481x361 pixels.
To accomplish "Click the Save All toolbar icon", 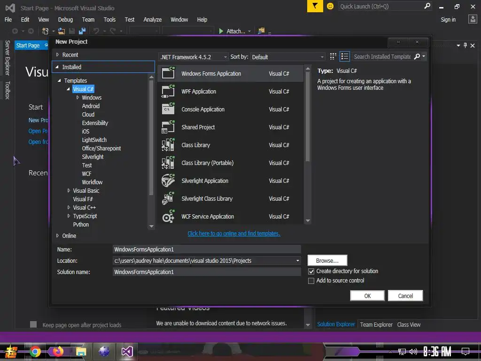I will [82, 31].
